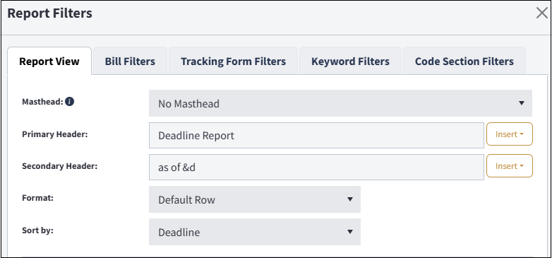This screenshot has height=258, width=552.
Task: Show the Code Section Filters tab
Action: [x=464, y=61]
